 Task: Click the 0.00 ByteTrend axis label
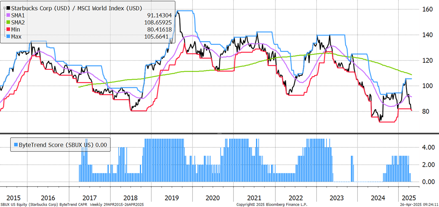(429, 182)
